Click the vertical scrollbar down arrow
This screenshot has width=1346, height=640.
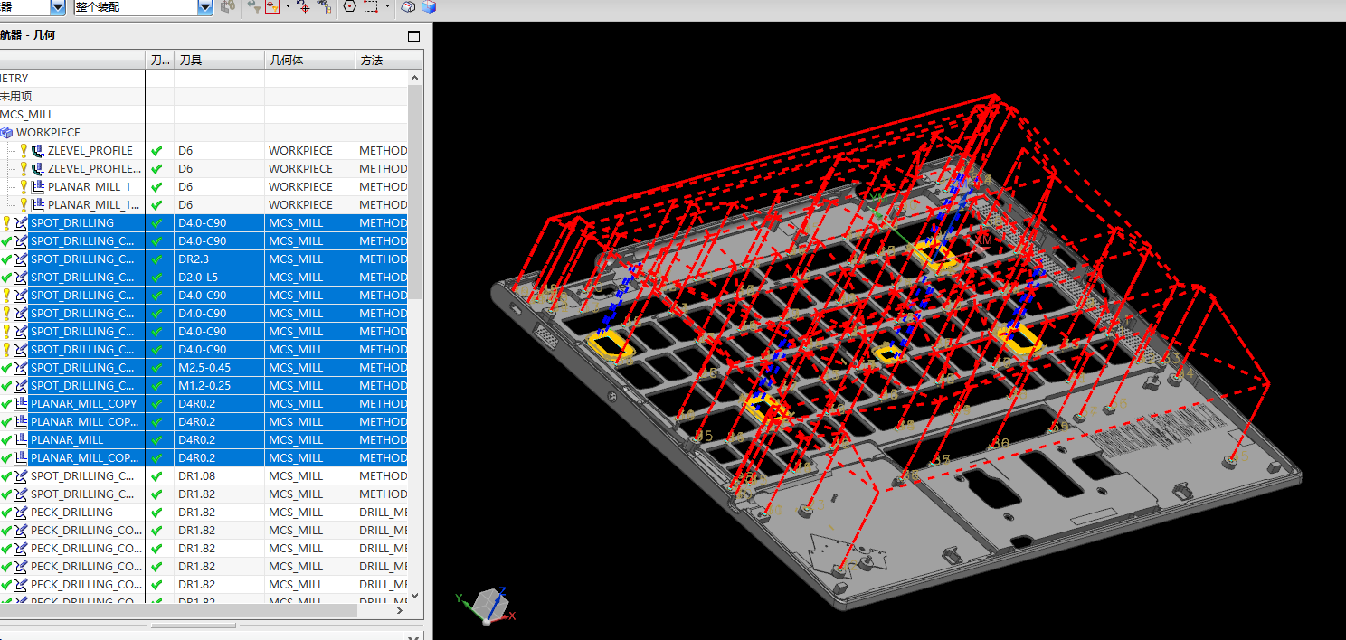pyautogui.click(x=415, y=595)
